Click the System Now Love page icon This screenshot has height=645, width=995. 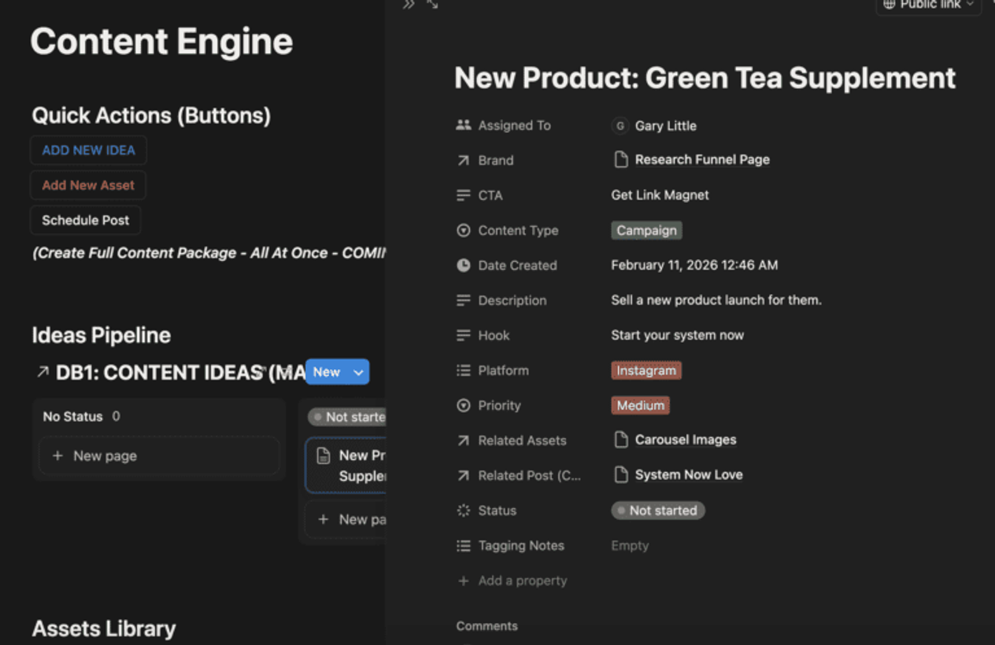621,474
